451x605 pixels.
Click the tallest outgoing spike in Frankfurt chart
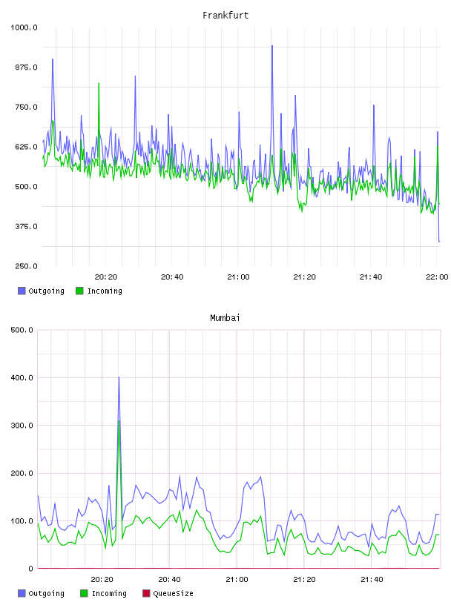271,46
